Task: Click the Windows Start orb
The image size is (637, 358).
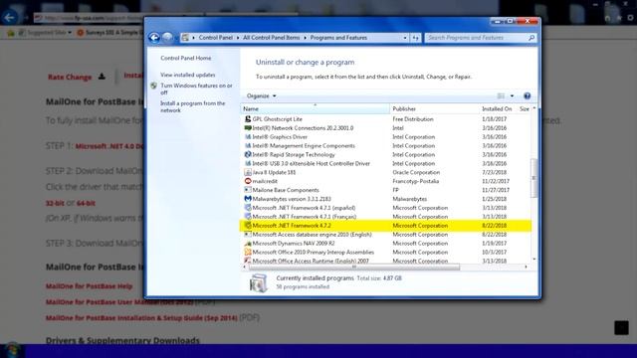Action: click(12, 350)
